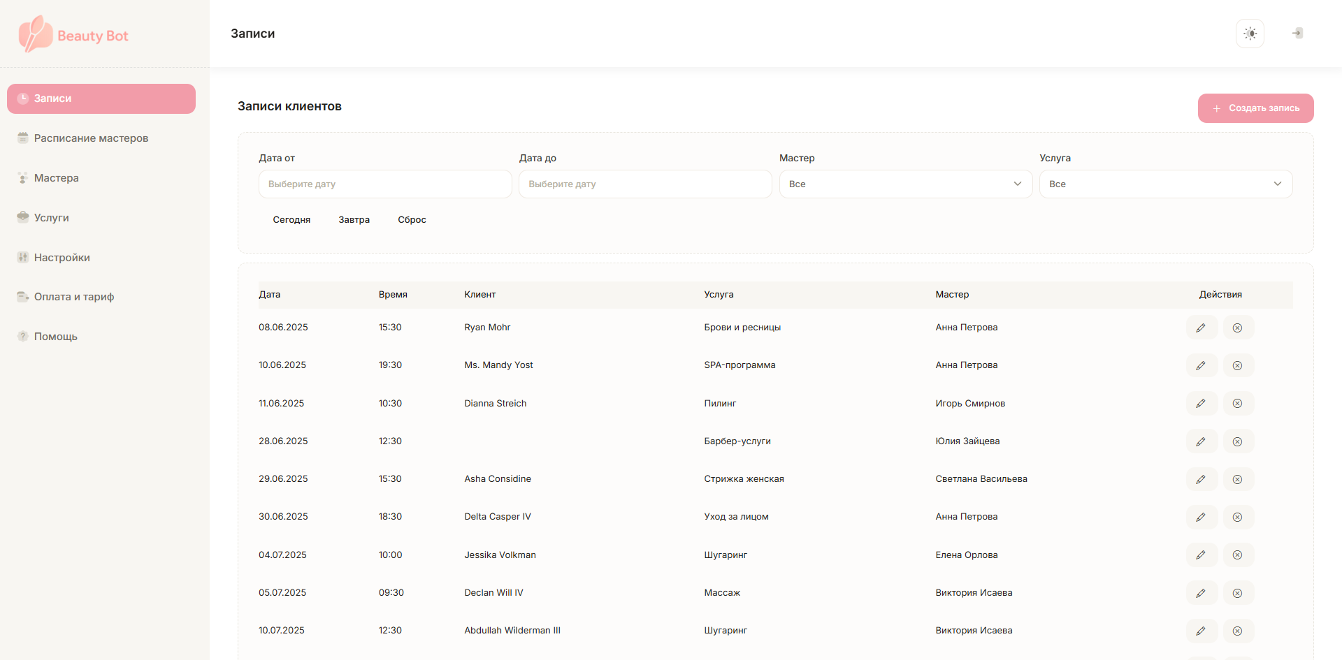Navigate to Настройки section
This screenshot has height=660, width=1342.
pos(62,258)
